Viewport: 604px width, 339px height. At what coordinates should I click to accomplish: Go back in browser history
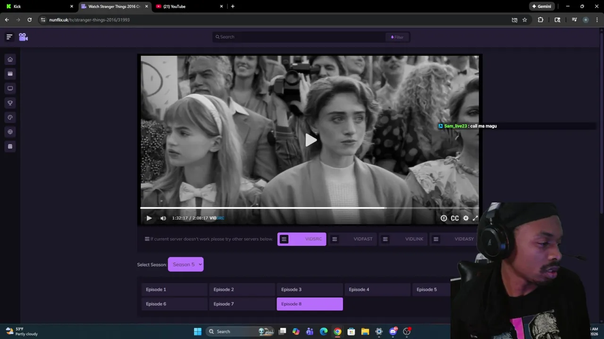7,20
